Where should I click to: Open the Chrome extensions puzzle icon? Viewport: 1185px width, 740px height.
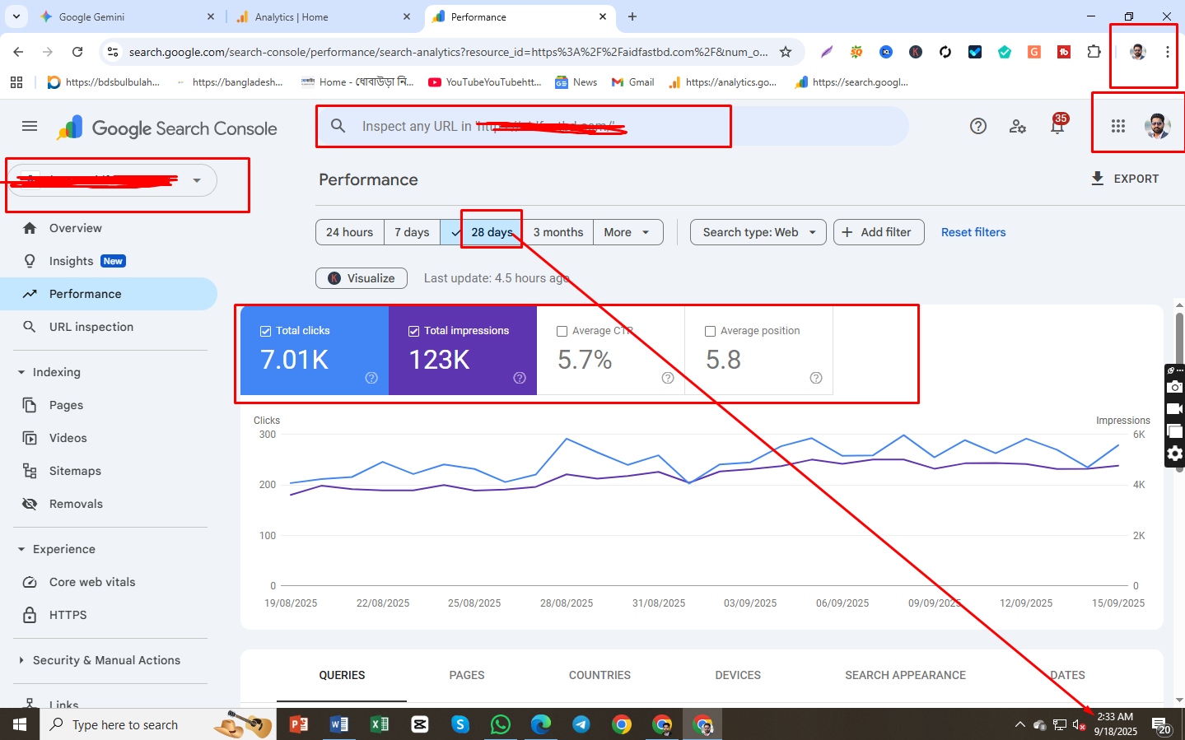point(1094,52)
